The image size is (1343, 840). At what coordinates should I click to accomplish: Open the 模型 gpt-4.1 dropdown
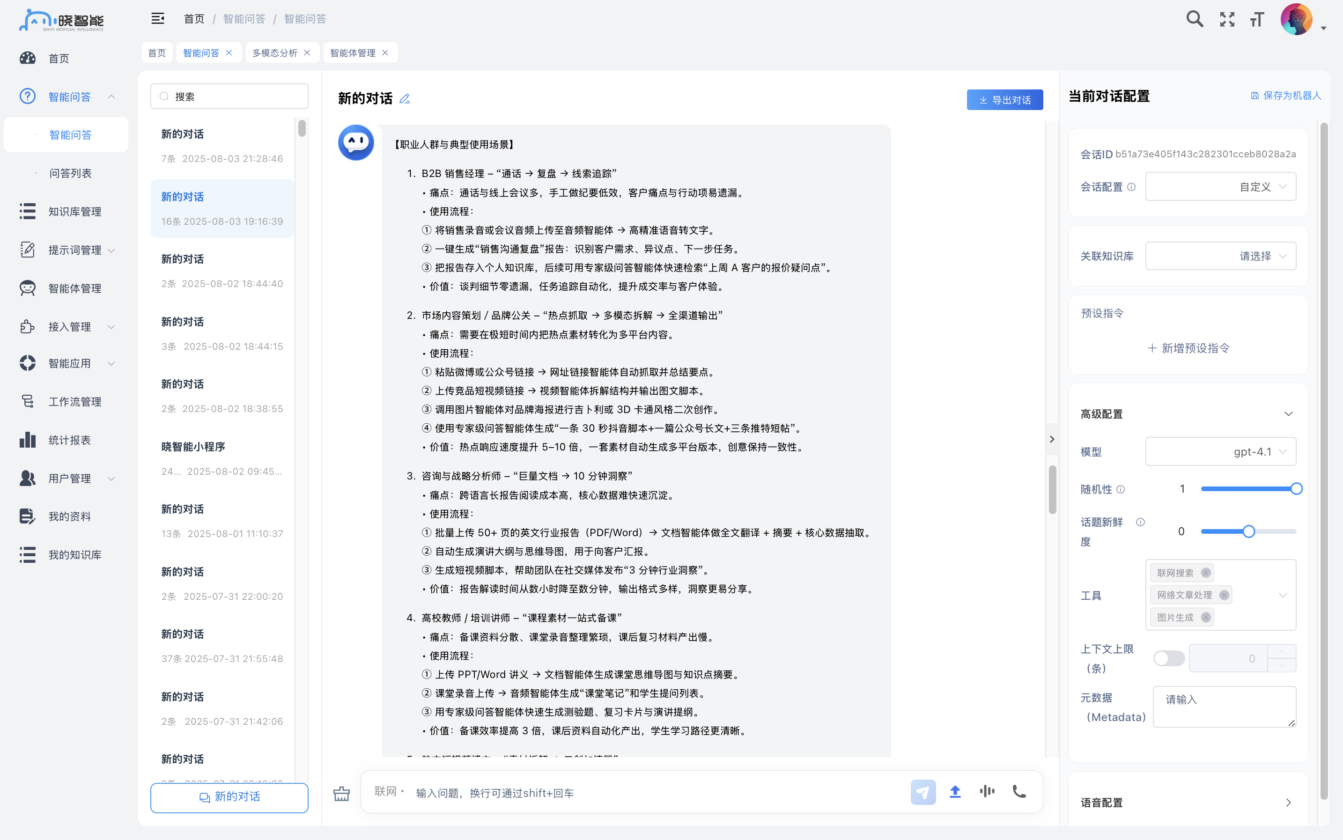(1220, 452)
